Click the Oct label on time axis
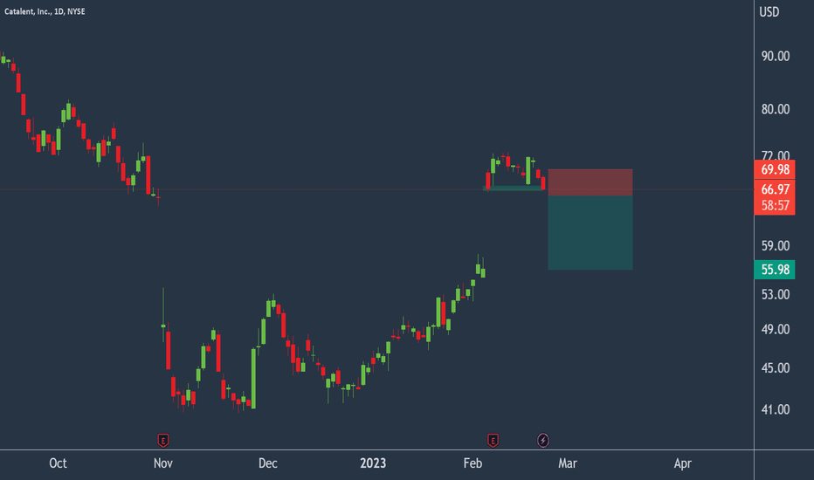The width and height of the screenshot is (814, 480). [x=58, y=463]
